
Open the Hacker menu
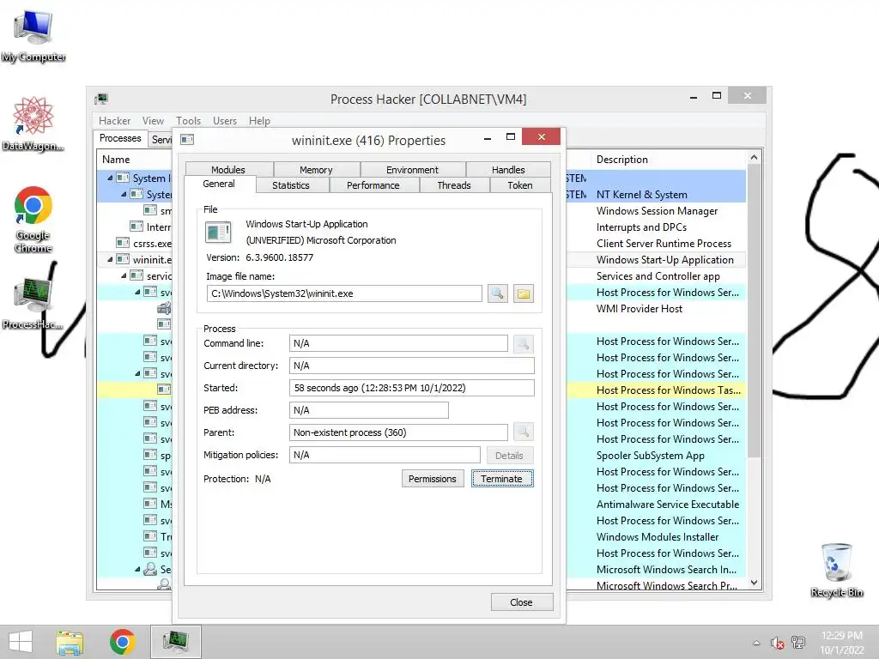point(114,120)
